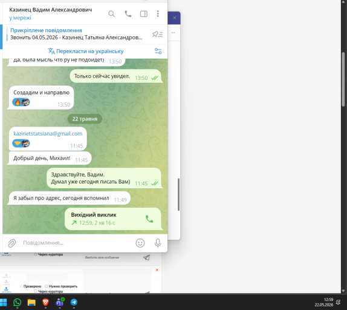Open profile via Казинец Вадим Александрович header

pyautogui.click(x=50, y=10)
